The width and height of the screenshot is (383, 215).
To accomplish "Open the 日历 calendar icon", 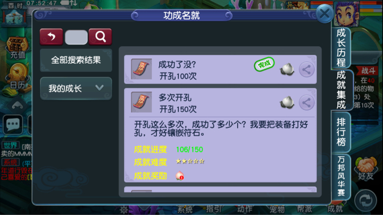I will (x=17, y=77).
